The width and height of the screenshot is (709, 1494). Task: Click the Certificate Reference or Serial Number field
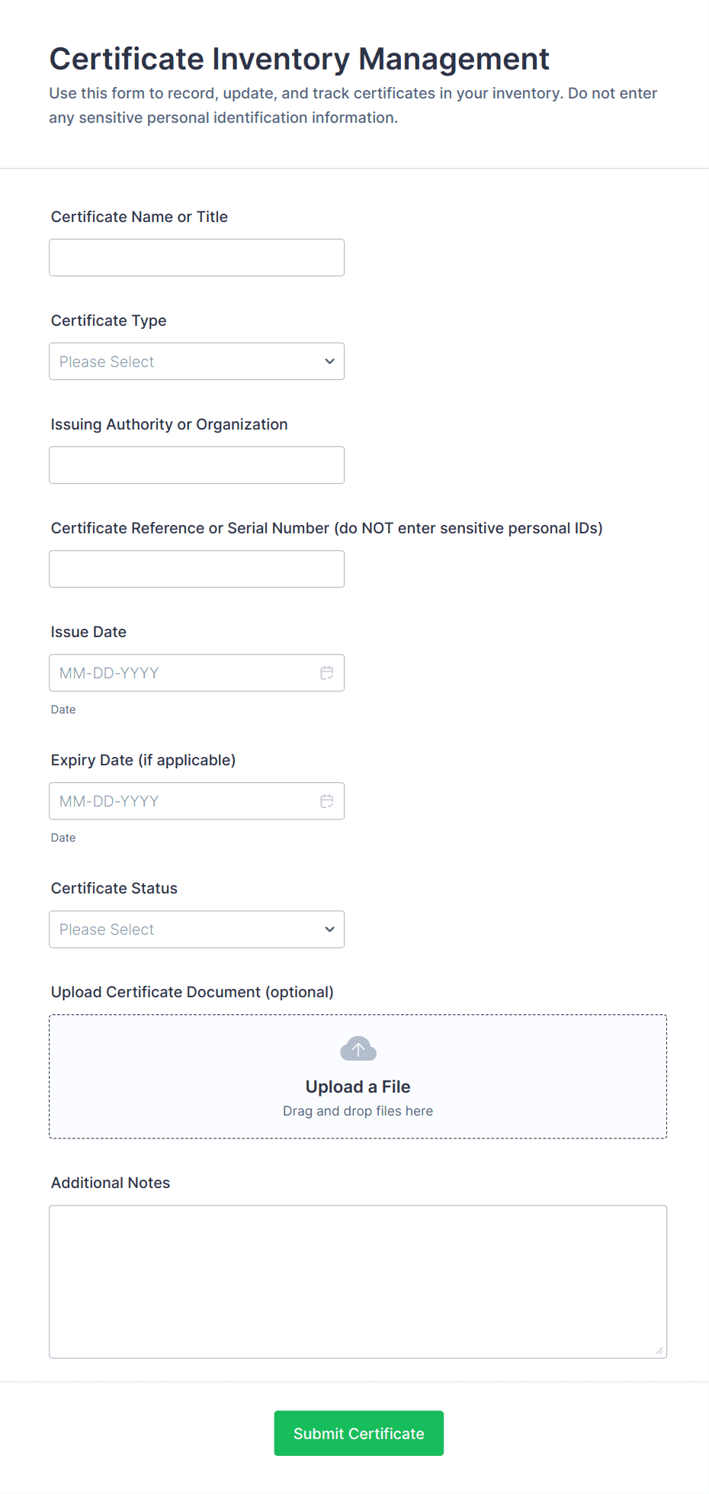(x=196, y=568)
